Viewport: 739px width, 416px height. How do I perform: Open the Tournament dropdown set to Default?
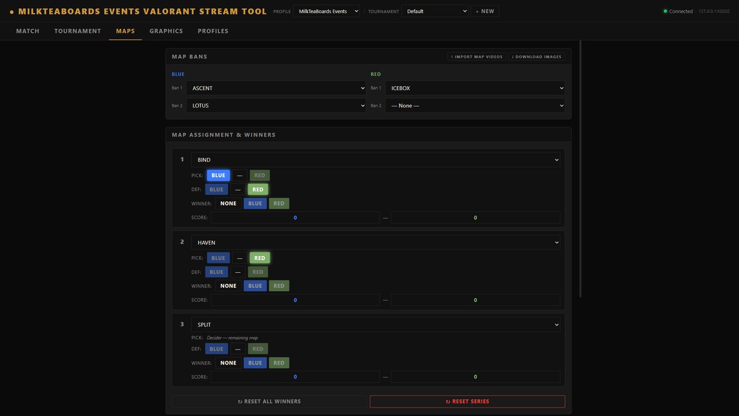(435, 11)
